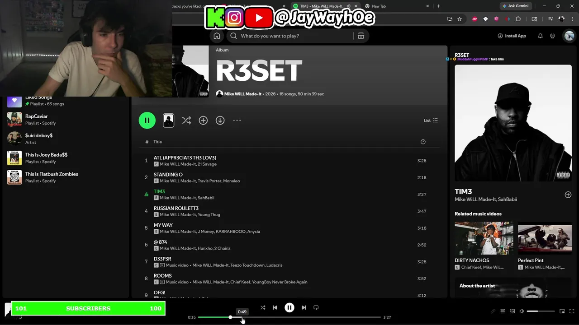Select the playing track TIM3 in the list

coord(289,195)
